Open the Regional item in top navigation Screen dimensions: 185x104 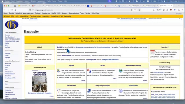(x=38, y=13)
